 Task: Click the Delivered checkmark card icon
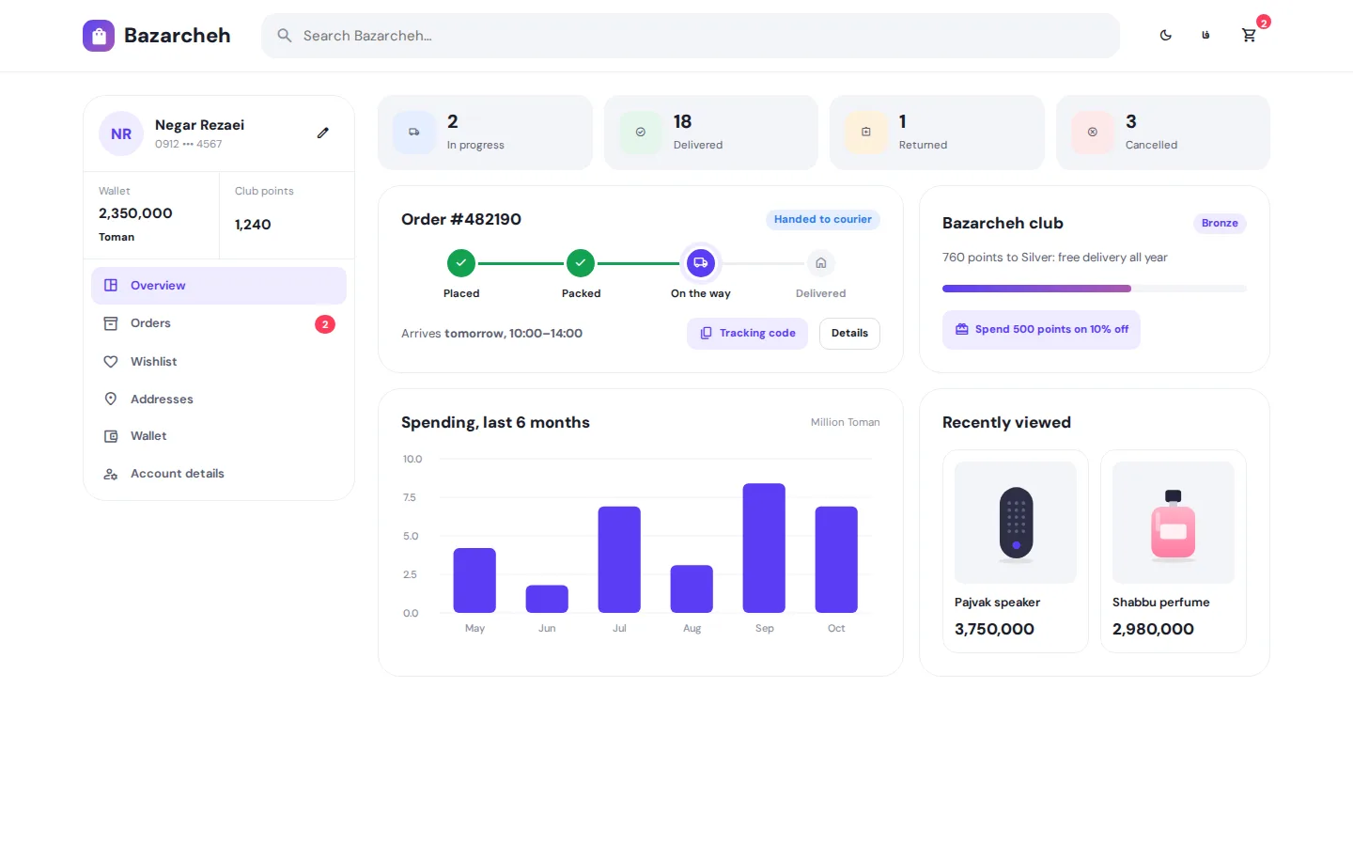[641, 133]
